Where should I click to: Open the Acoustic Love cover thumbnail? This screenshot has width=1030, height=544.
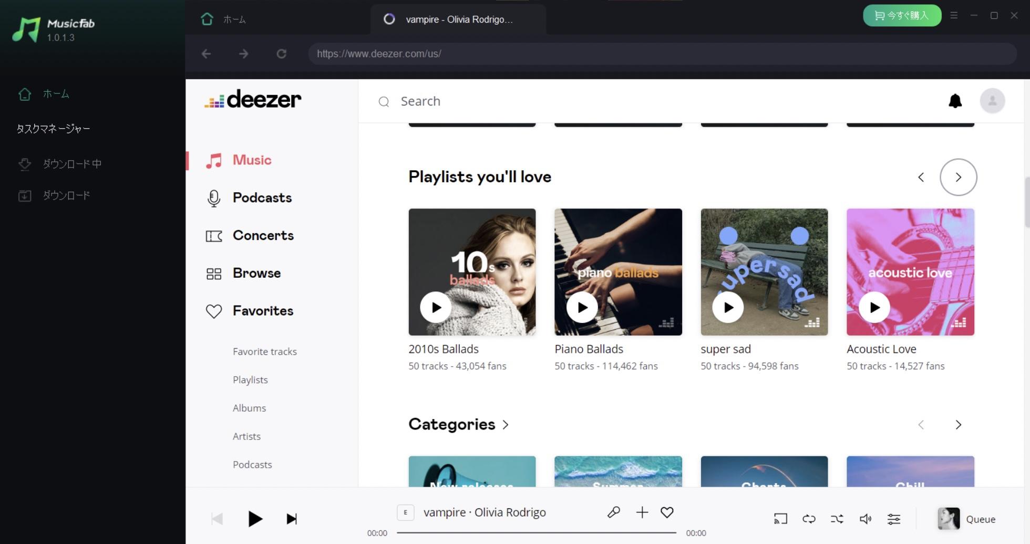(x=910, y=272)
